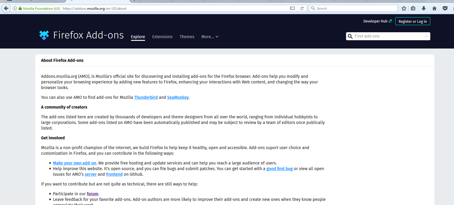Open the good first bug link
The height and width of the screenshot is (205, 454).
pyautogui.click(x=280, y=169)
